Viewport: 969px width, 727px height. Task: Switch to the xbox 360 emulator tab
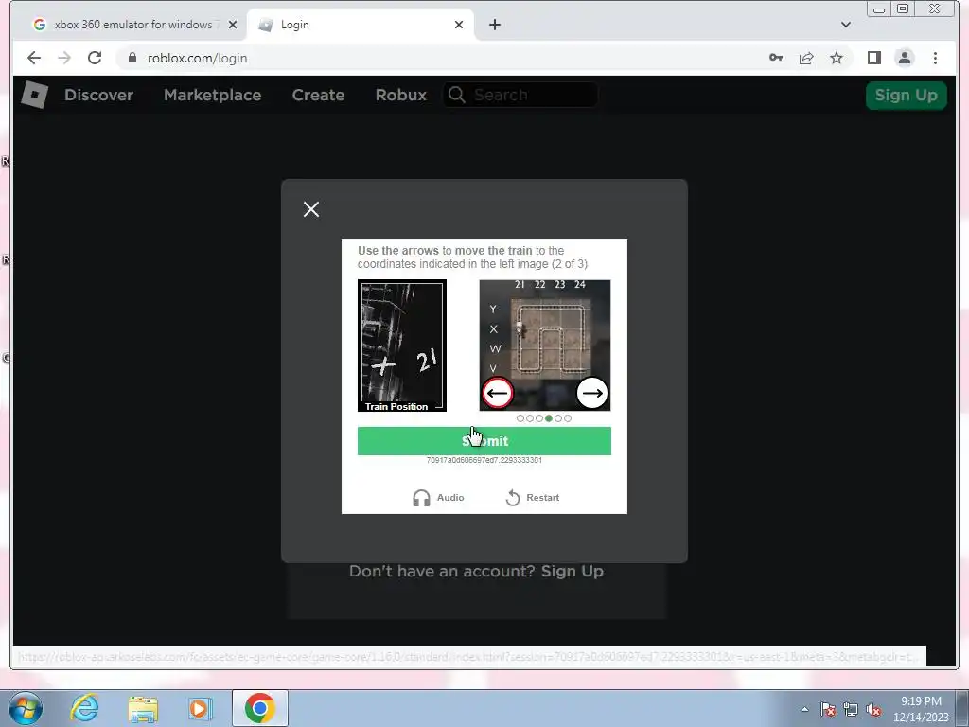tap(127, 25)
